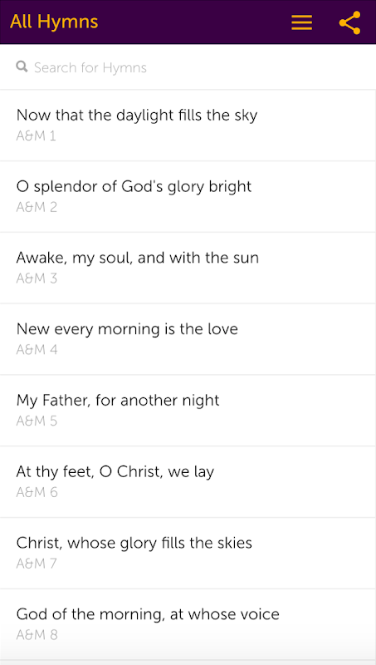Open hymn Now that the daylight fills the sky

pos(188,126)
